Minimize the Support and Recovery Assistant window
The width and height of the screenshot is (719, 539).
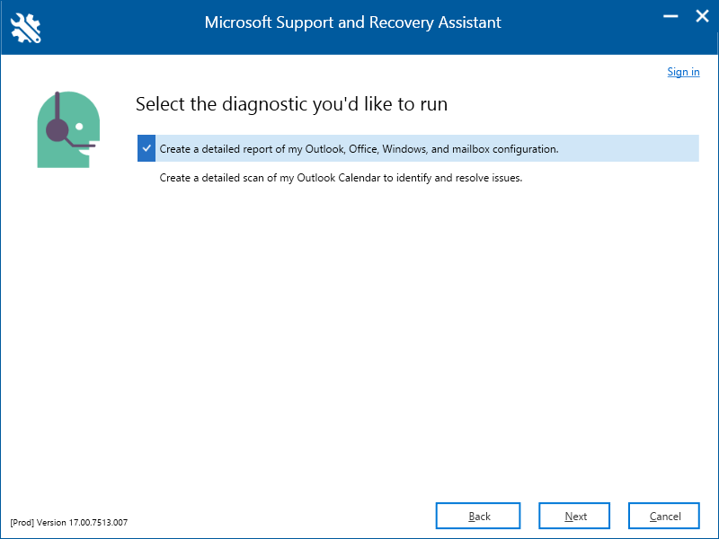point(670,16)
